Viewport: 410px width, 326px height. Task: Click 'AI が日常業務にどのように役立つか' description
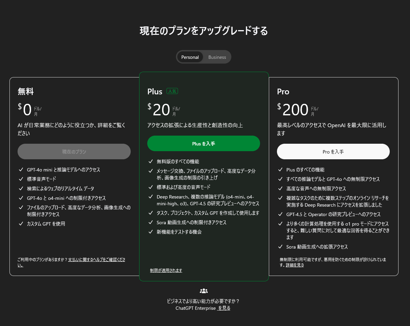tap(72, 129)
